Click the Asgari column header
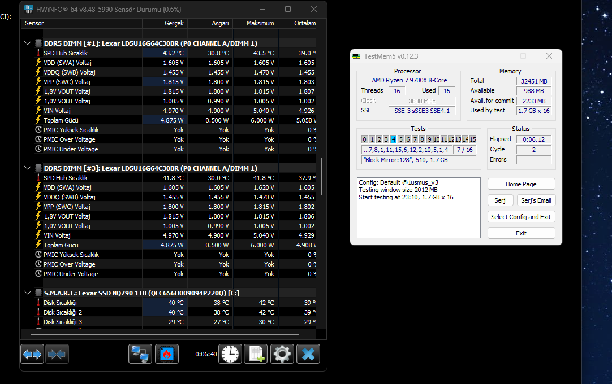Screen dimensions: 612x384 (210, 23)
